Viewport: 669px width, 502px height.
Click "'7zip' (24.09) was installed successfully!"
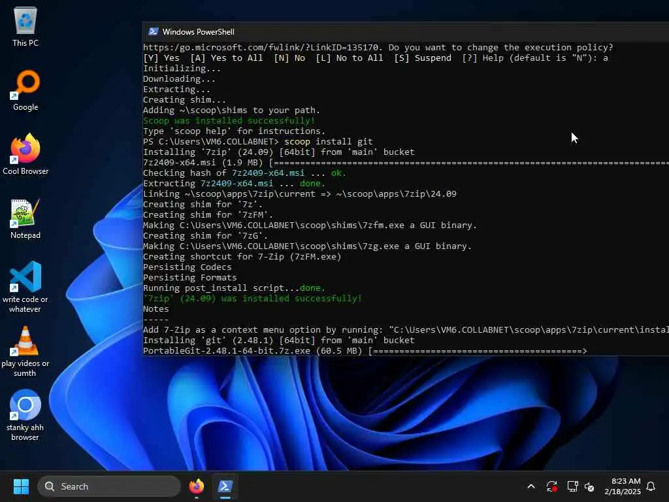click(x=252, y=298)
